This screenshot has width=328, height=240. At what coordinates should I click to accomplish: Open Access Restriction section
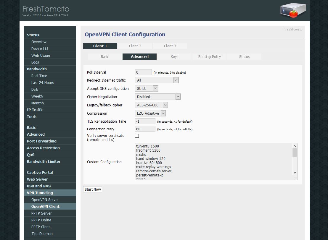pyautogui.click(x=50, y=148)
